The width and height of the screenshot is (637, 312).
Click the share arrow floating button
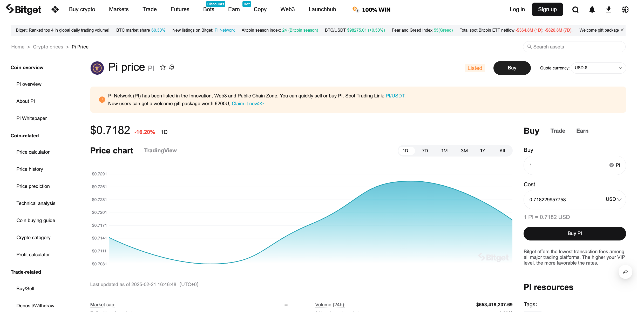[x=625, y=272]
